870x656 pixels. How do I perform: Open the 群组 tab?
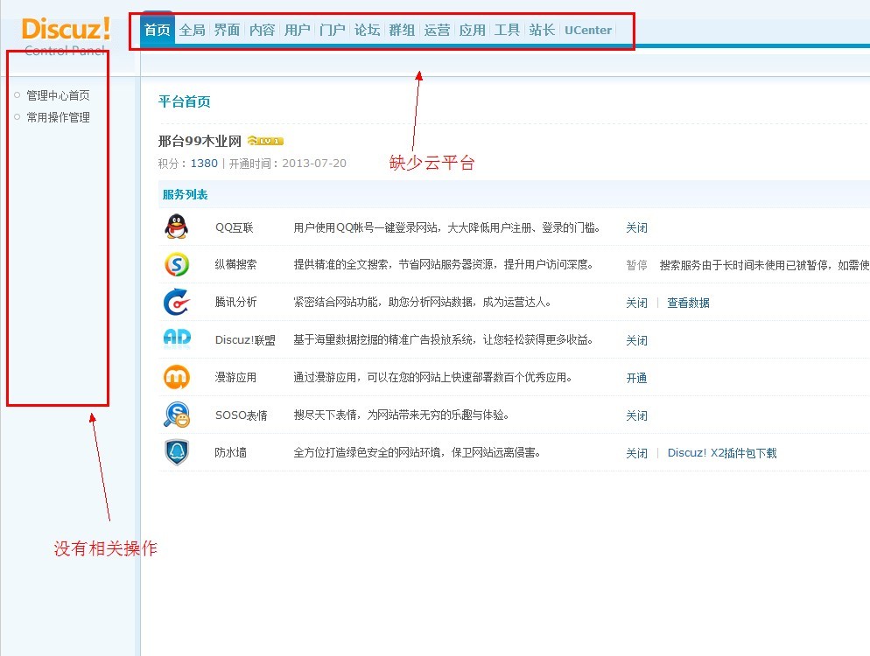(x=403, y=30)
